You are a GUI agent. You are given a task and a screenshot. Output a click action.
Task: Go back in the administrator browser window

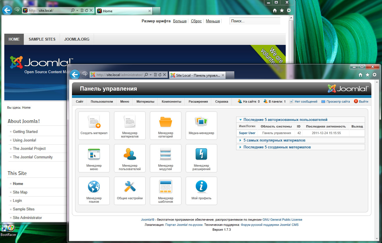click(75, 75)
